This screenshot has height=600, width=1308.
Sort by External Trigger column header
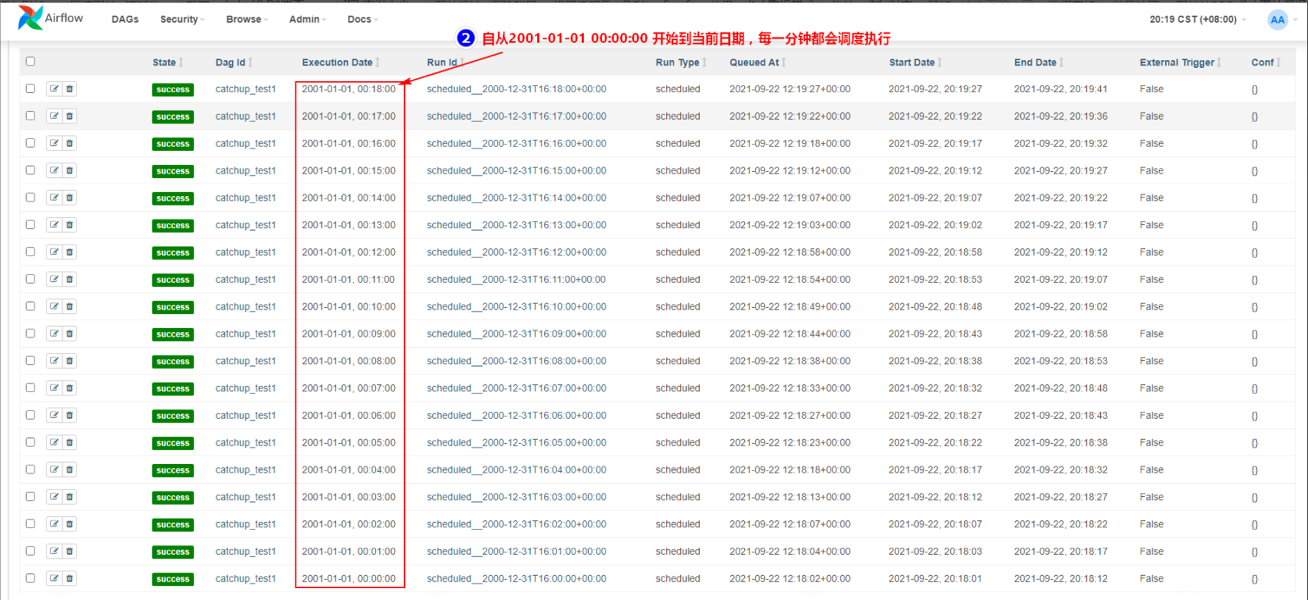pos(1180,62)
